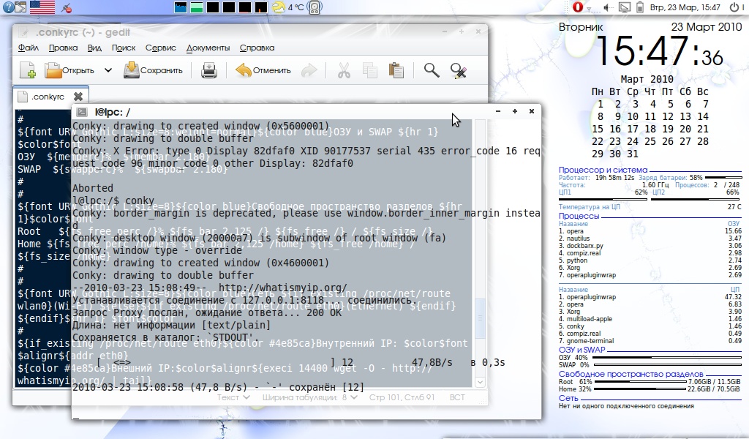Click the disconnected network plug icon
Image resolution: width=749 pixels, height=439 pixels.
click(67, 7)
